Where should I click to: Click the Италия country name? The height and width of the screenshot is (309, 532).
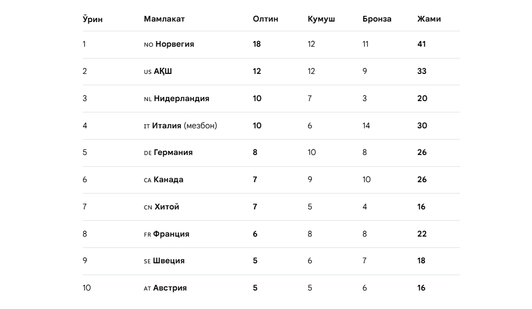click(167, 126)
